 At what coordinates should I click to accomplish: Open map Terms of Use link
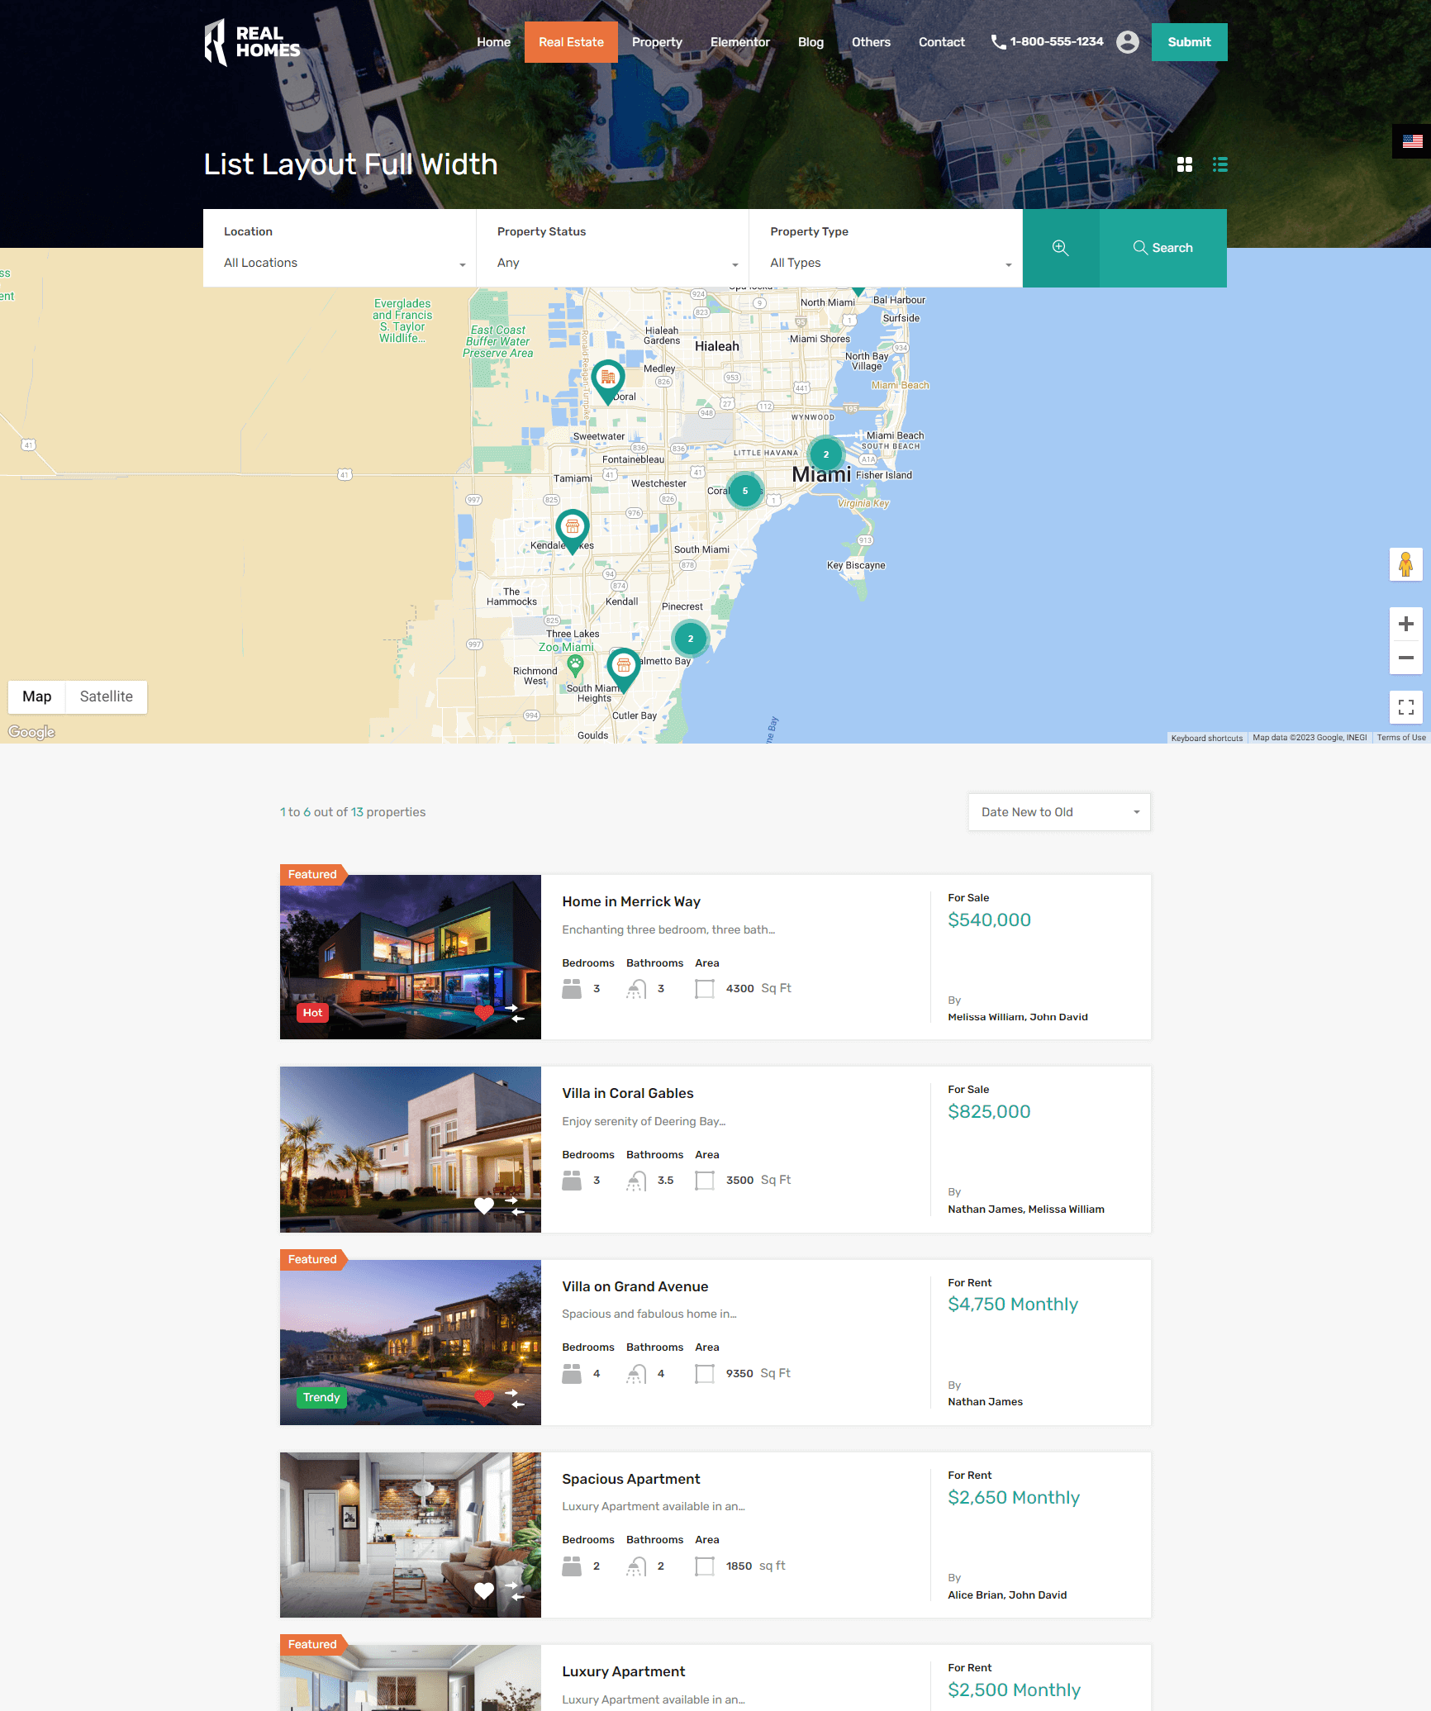1401,738
